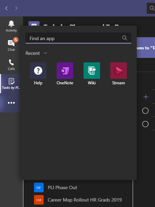The height and width of the screenshot is (207, 155).
Task: Open the PLI Phase Out plan
Action: pyautogui.click(x=62, y=187)
